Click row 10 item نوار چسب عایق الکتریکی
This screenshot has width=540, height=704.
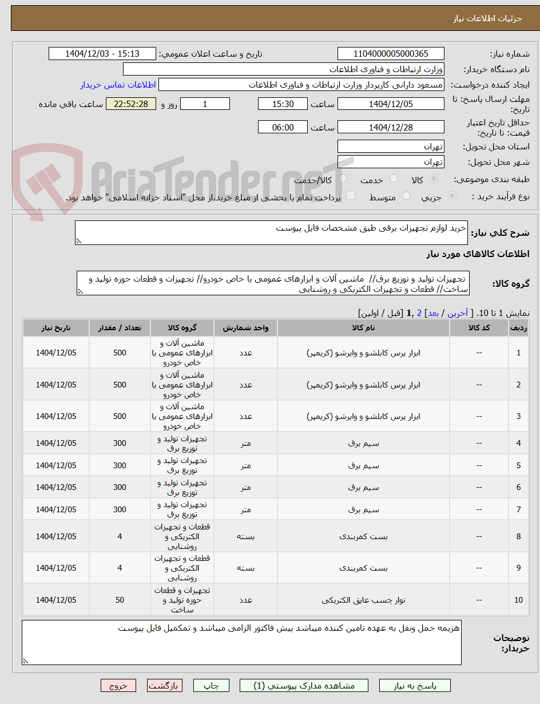[x=364, y=600]
